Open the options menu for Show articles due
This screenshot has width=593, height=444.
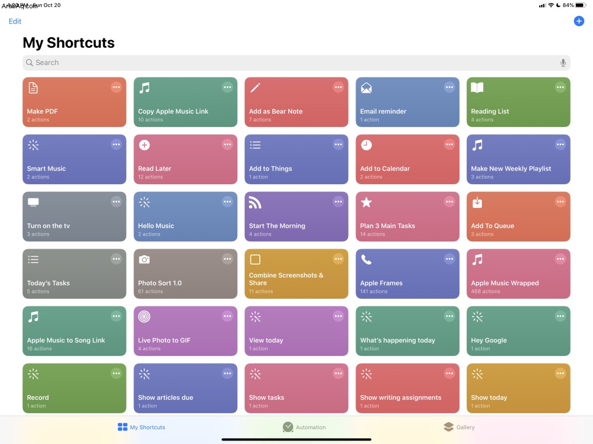pyautogui.click(x=227, y=374)
